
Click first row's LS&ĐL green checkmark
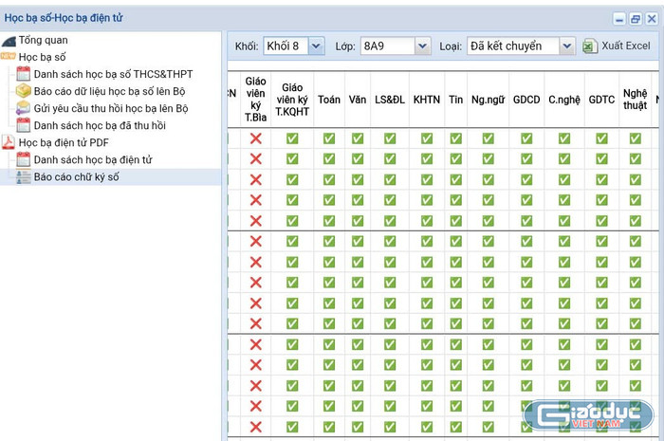pos(390,138)
